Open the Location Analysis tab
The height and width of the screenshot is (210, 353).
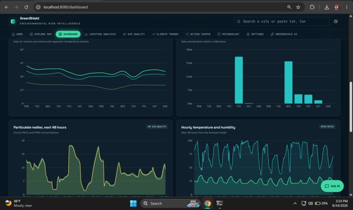point(100,34)
